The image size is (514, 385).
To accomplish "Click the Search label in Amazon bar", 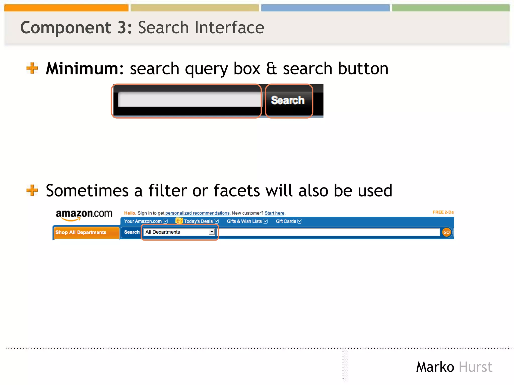I will pyautogui.click(x=132, y=232).
